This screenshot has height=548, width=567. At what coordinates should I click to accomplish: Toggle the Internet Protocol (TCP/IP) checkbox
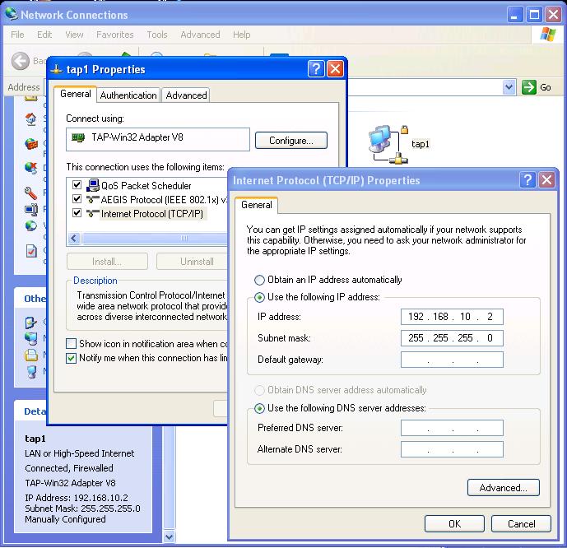77,213
